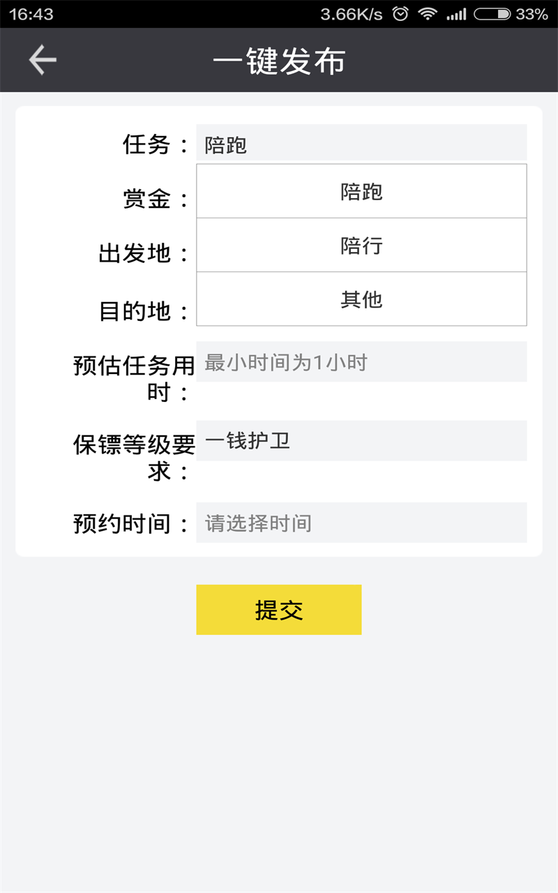This screenshot has height=893, width=558.
Task: Tap the battery indicator icon
Action: pos(492,14)
